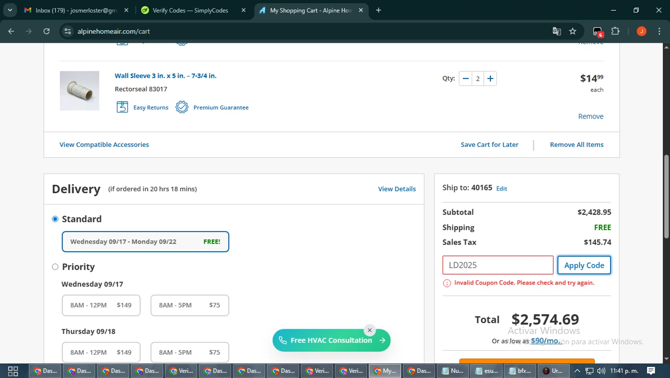Decrease Wall Sleeve quantity with minus button
670x378 pixels.
465,79
